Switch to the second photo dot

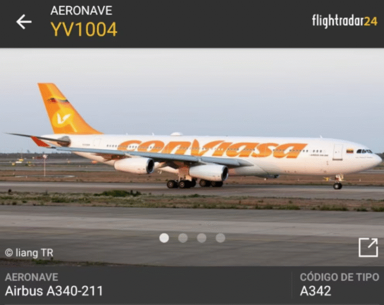click(x=183, y=238)
